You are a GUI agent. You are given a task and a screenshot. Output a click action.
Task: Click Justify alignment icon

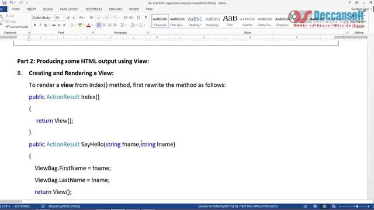coord(115,25)
